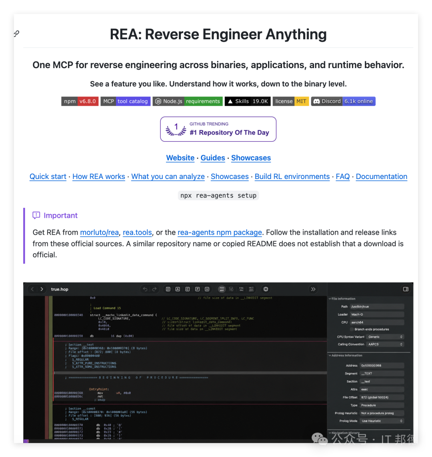Click the Discord 6.1k online badge
This screenshot has width=432, height=457.
[343, 101]
